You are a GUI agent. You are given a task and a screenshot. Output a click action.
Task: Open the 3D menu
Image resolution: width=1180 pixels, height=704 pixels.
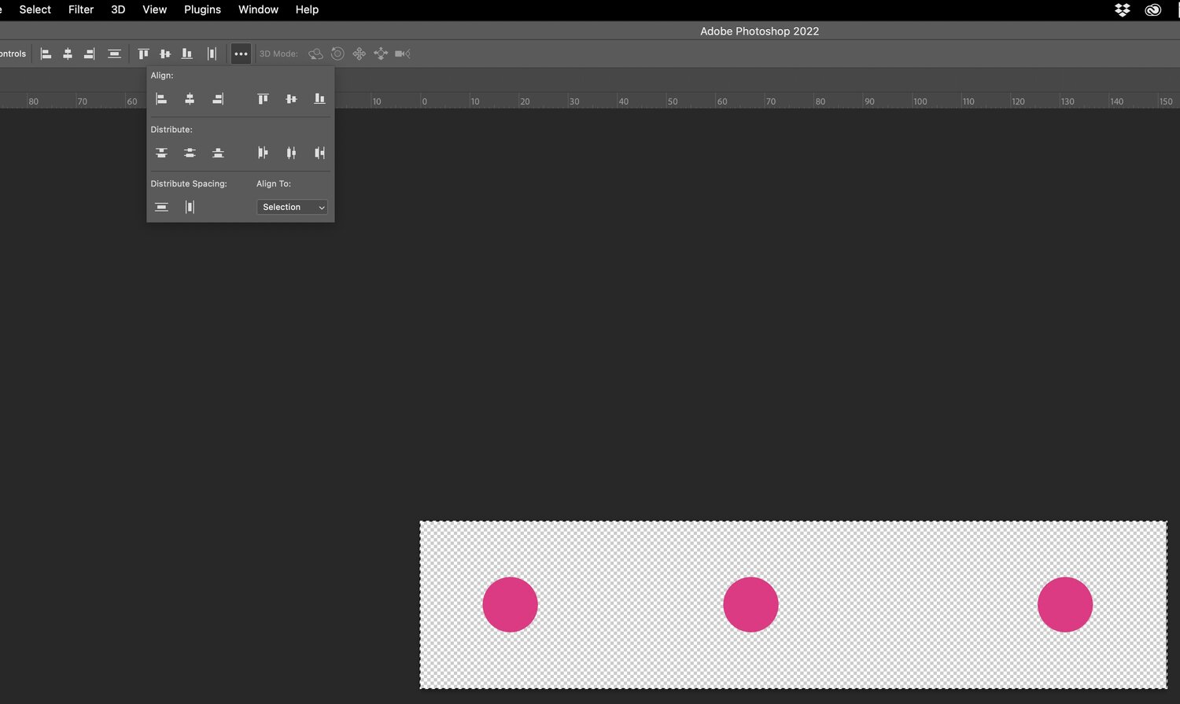[x=118, y=9]
